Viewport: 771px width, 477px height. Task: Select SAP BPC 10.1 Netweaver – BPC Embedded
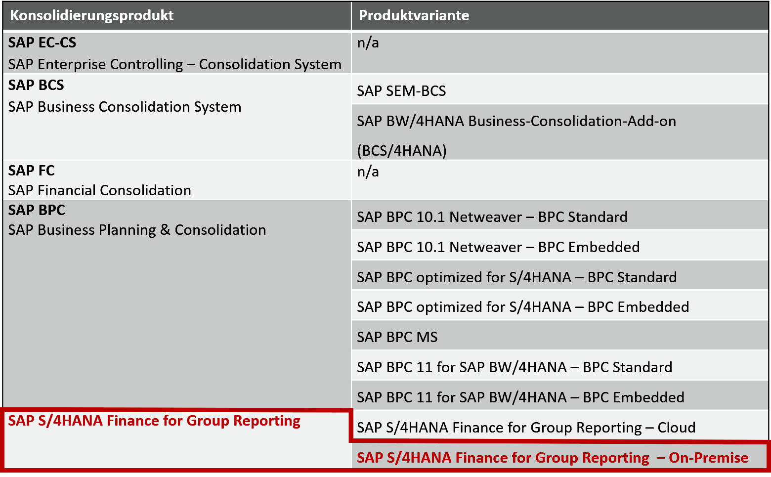(498, 247)
